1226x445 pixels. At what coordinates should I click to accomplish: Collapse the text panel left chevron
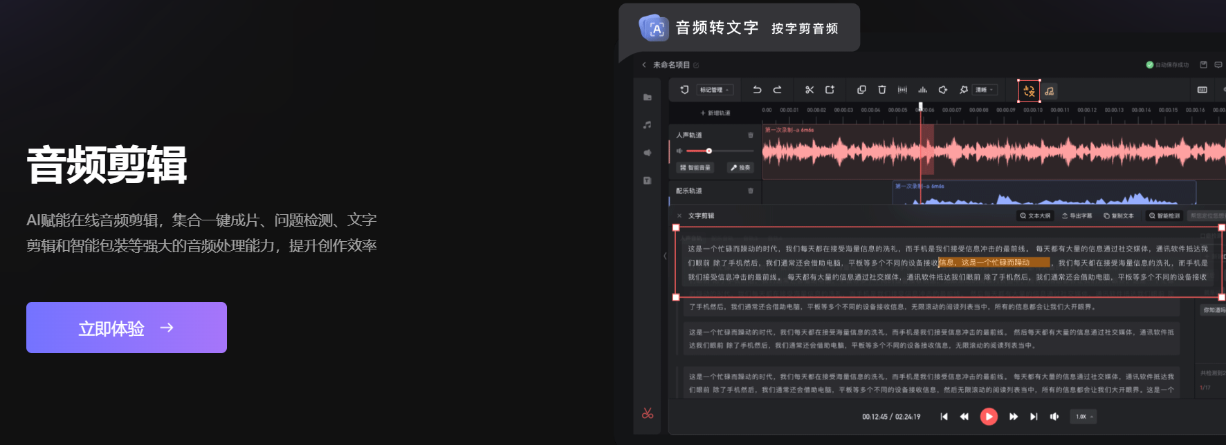click(x=665, y=256)
